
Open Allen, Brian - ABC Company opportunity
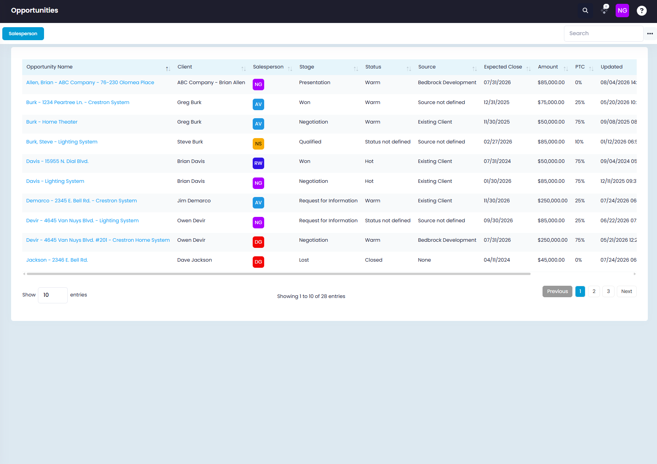[x=90, y=83]
